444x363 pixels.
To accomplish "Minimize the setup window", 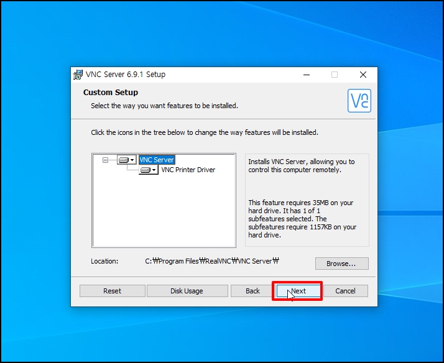I will [x=307, y=75].
